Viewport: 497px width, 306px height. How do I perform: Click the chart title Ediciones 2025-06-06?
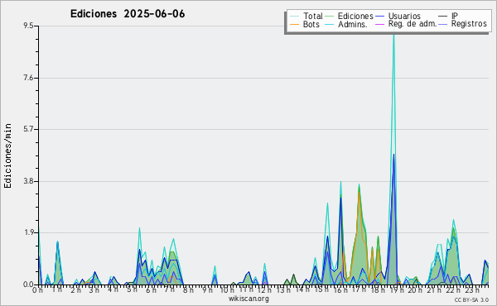(128, 14)
